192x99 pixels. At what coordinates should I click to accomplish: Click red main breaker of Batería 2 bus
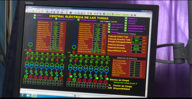pos(74,52)
